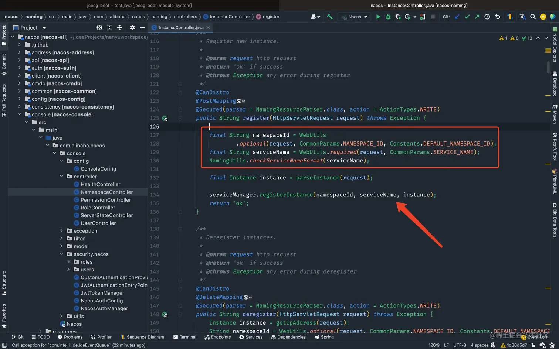Screen dimensions: 559x349
Task: Collapse all items in Project panel
Action: tap(119, 28)
